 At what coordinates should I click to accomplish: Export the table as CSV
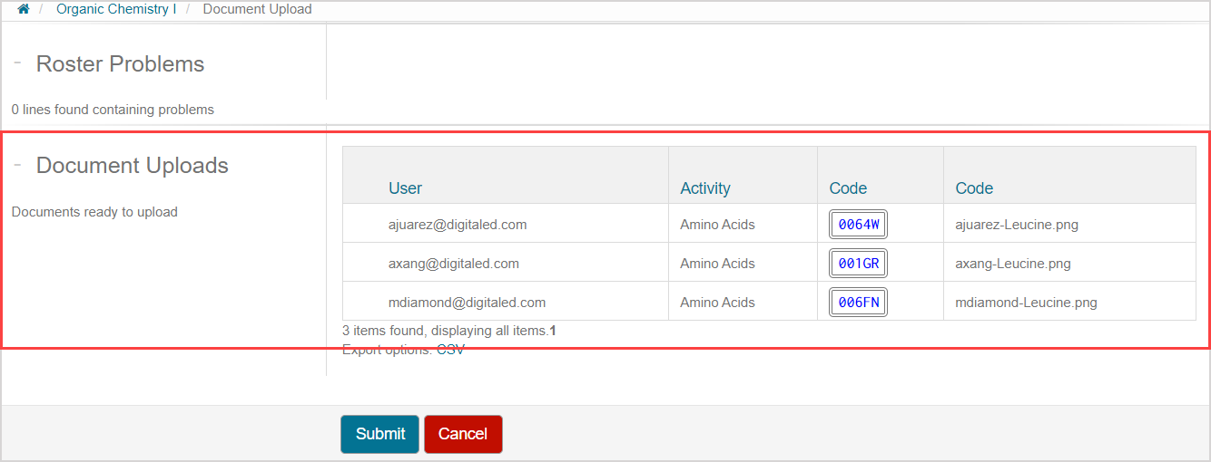click(450, 350)
